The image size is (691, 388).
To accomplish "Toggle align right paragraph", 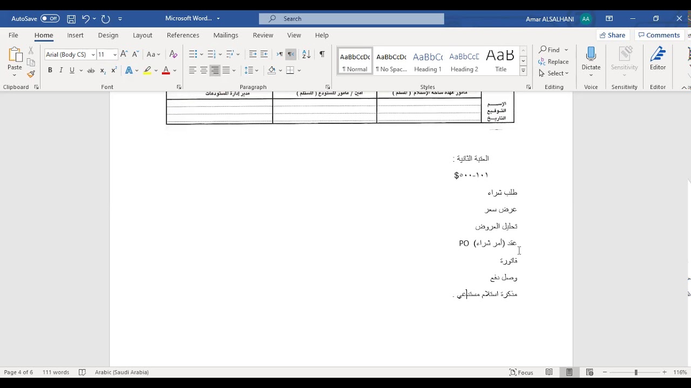I will [215, 71].
